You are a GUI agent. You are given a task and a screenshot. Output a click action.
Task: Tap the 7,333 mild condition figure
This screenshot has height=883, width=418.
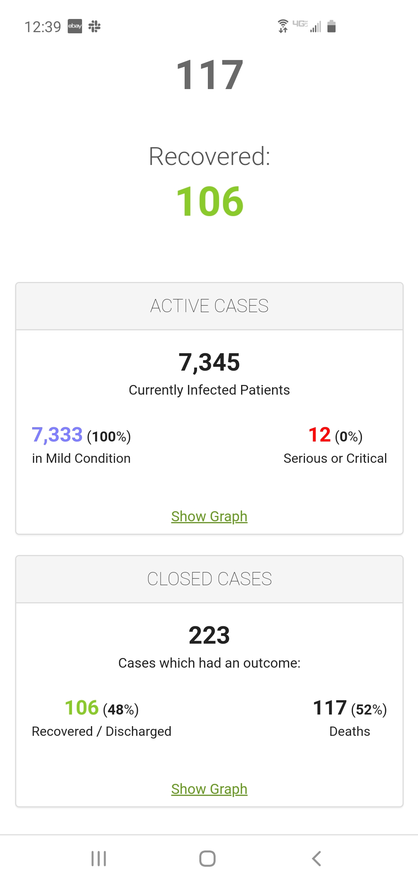[57, 435]
